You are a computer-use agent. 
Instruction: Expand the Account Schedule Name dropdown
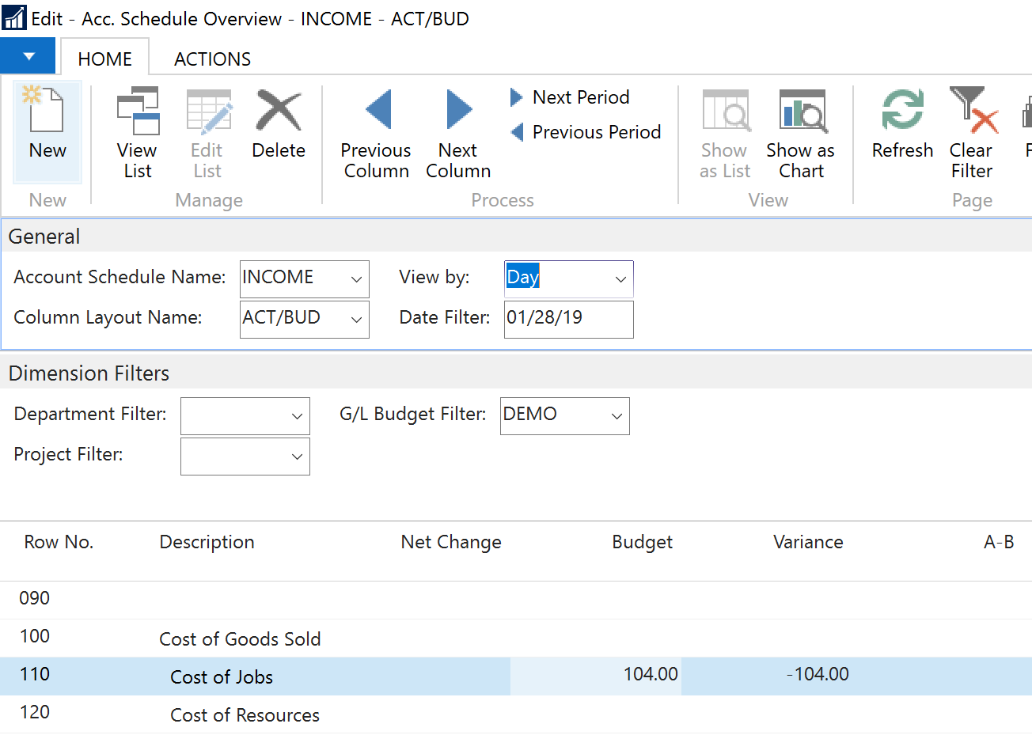pyautogui.click(x=356, y=279)
